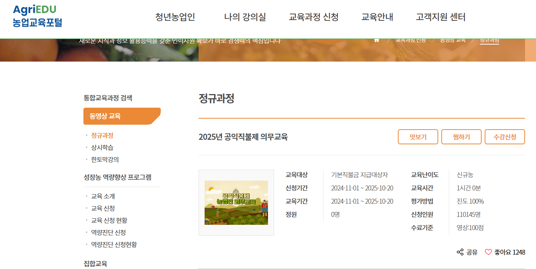Image resolution: width=536 pixels, height=269 pixels.
Task: Open 역량진단 신청 page
Action: pos(108,232)
